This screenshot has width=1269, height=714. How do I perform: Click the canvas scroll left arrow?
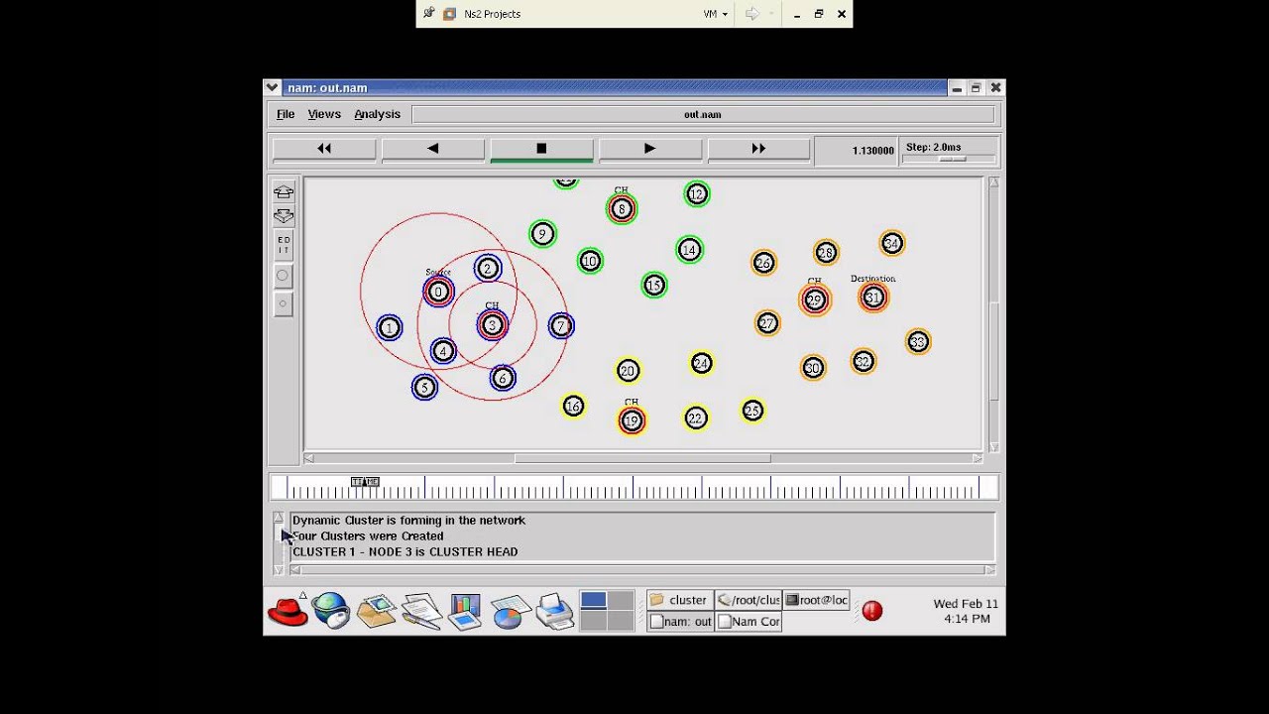(x=309, y=458)
